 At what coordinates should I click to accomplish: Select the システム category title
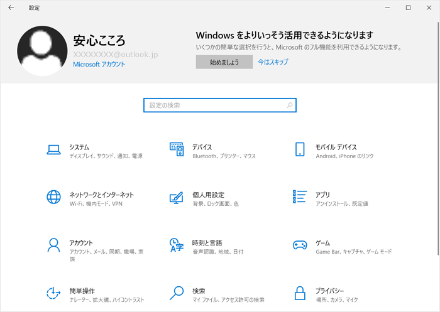(x=79, y=147)
